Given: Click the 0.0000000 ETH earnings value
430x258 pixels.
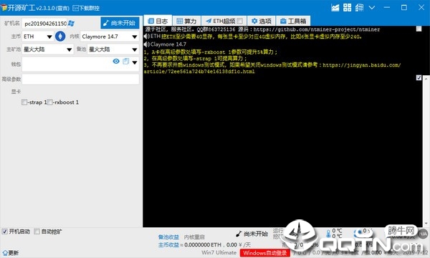Looking at the screenshot, I should tap(203, 244).
